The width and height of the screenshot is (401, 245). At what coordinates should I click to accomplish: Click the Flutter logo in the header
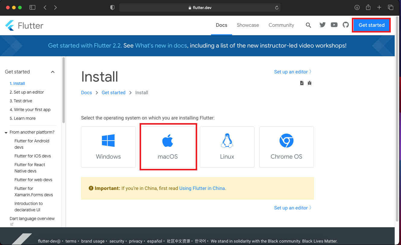tap(24, 26)
